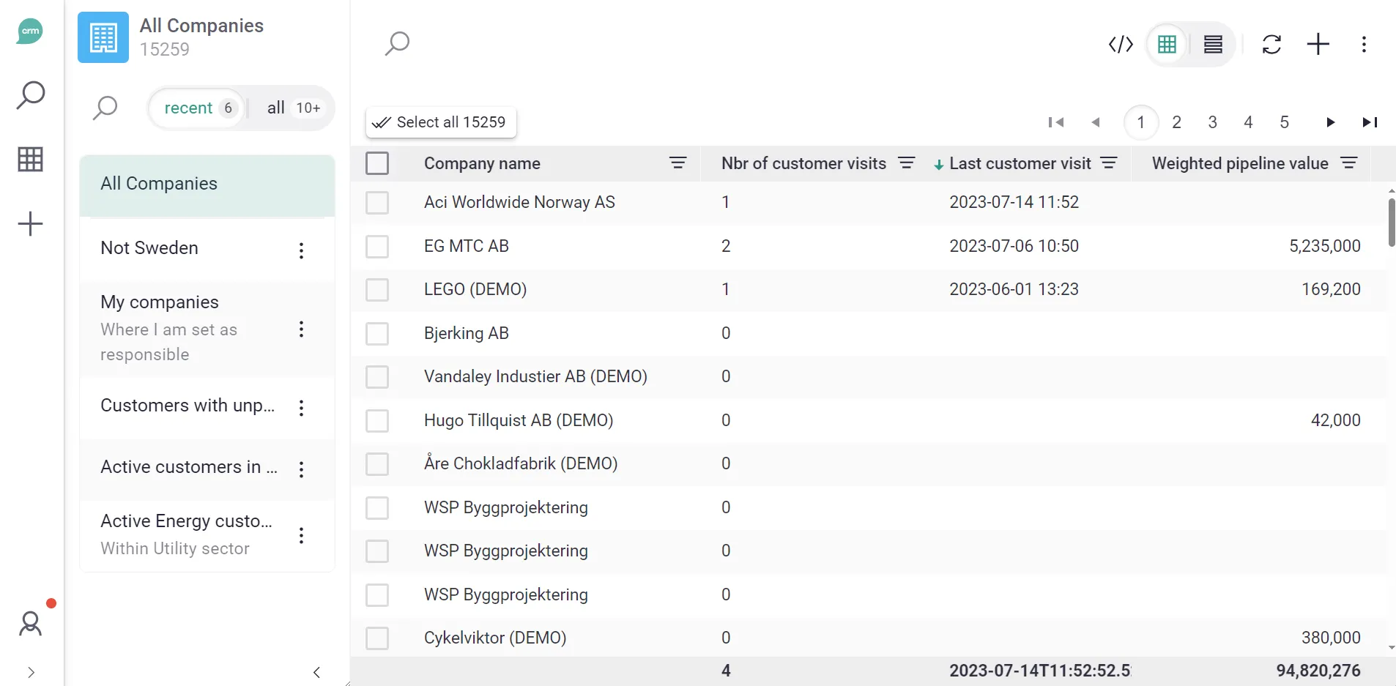Refresh the companies table
Screen dimensions: 1396x686
[1271, 45]
